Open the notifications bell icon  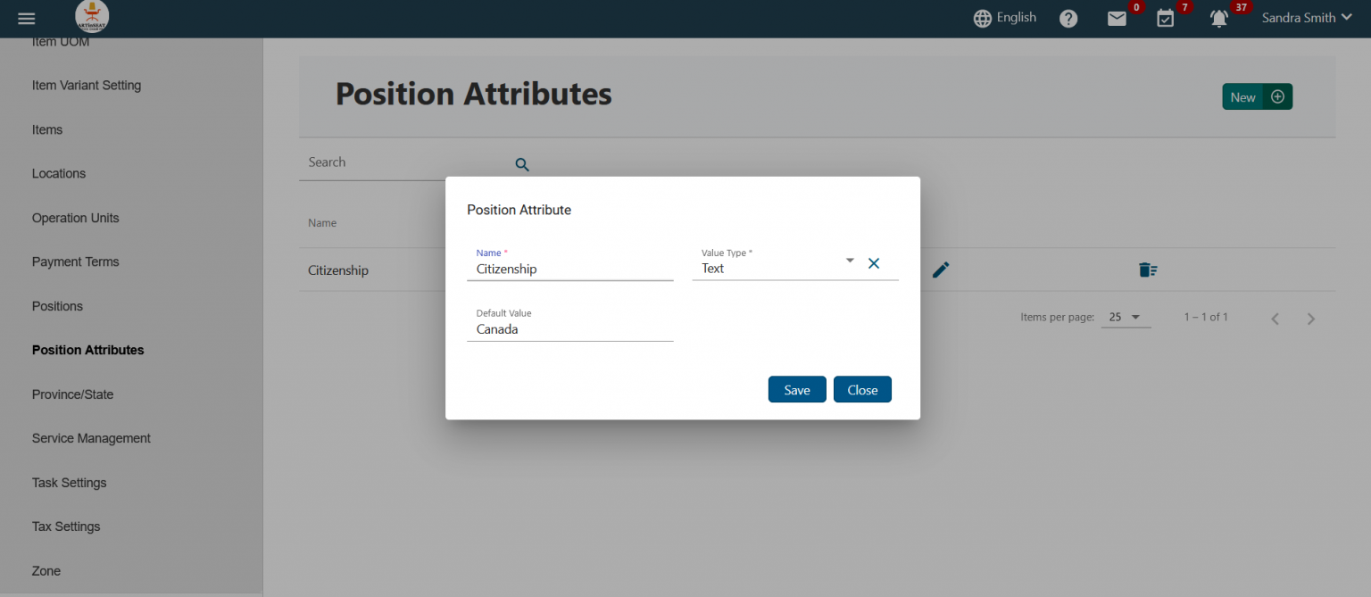coord(1218,19)
